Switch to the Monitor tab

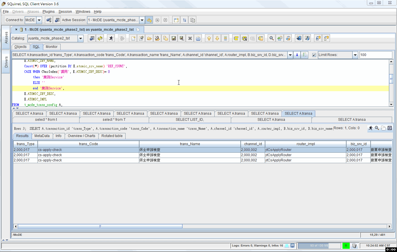click(x=52, y=47)
